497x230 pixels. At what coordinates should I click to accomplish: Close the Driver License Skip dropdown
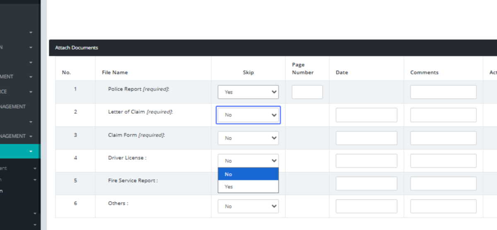(248, 161)
